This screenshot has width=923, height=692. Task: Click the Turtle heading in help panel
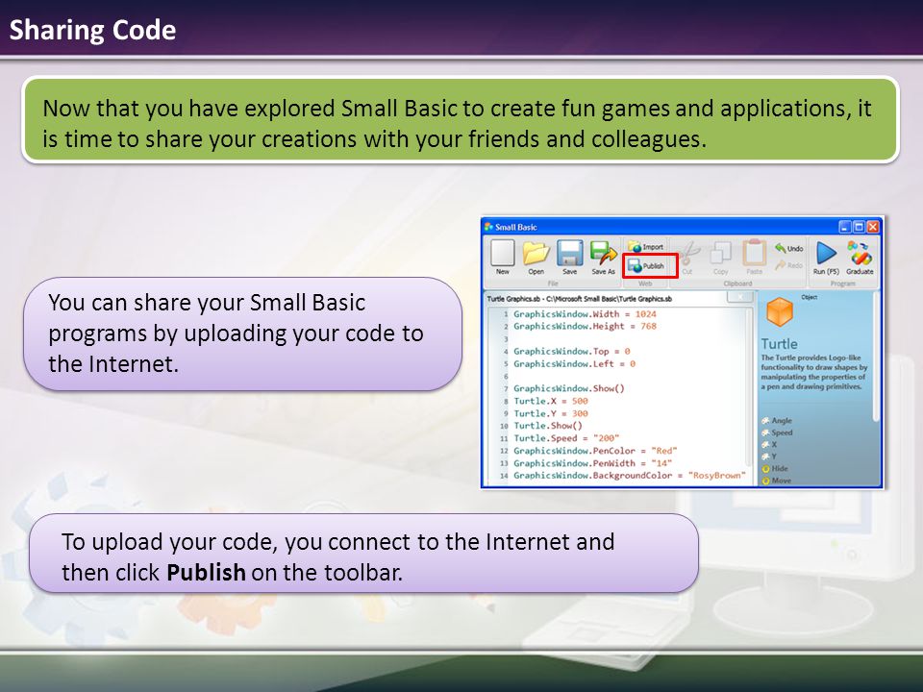tap(779, 344)
